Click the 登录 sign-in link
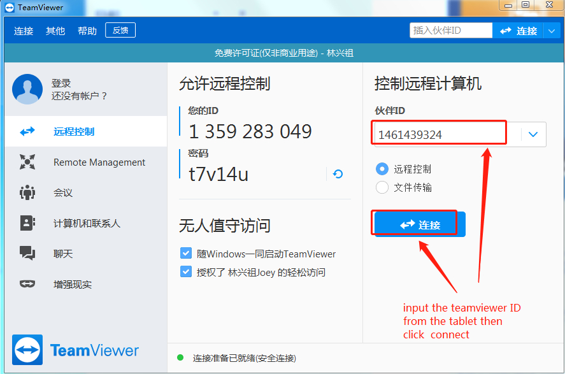This screenshot has width=565, height=374. (x=61, y=83)
